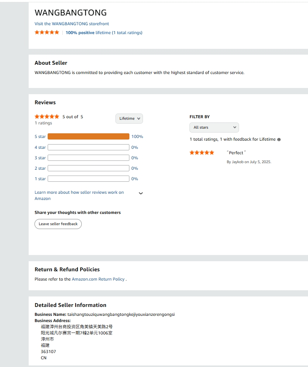308x367 pixels.
Task: Click the 100% positive lifetime link
Action: point(104,33)
